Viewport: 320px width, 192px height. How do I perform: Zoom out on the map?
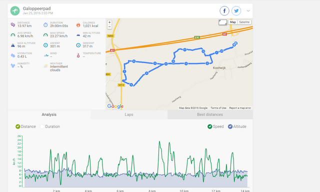click(x=109, y=26)
